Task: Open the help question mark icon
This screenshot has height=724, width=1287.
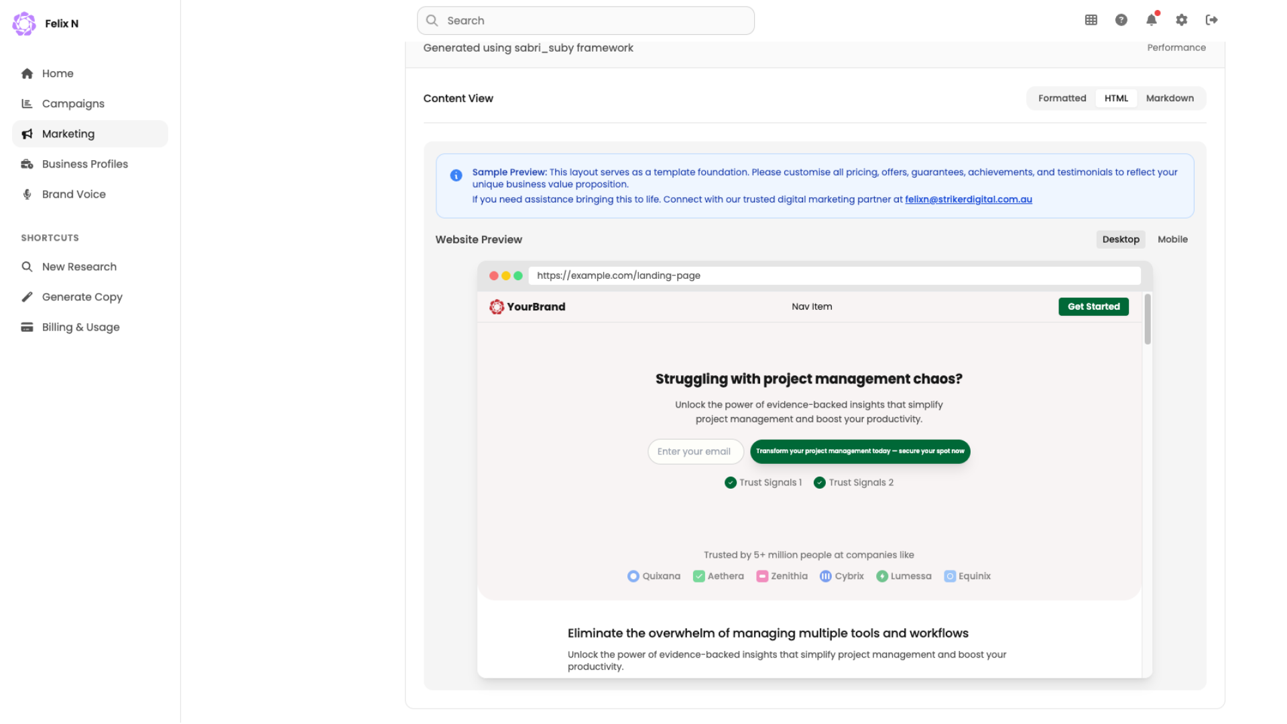Action: pyautogui.click(x=1121, y=20)
